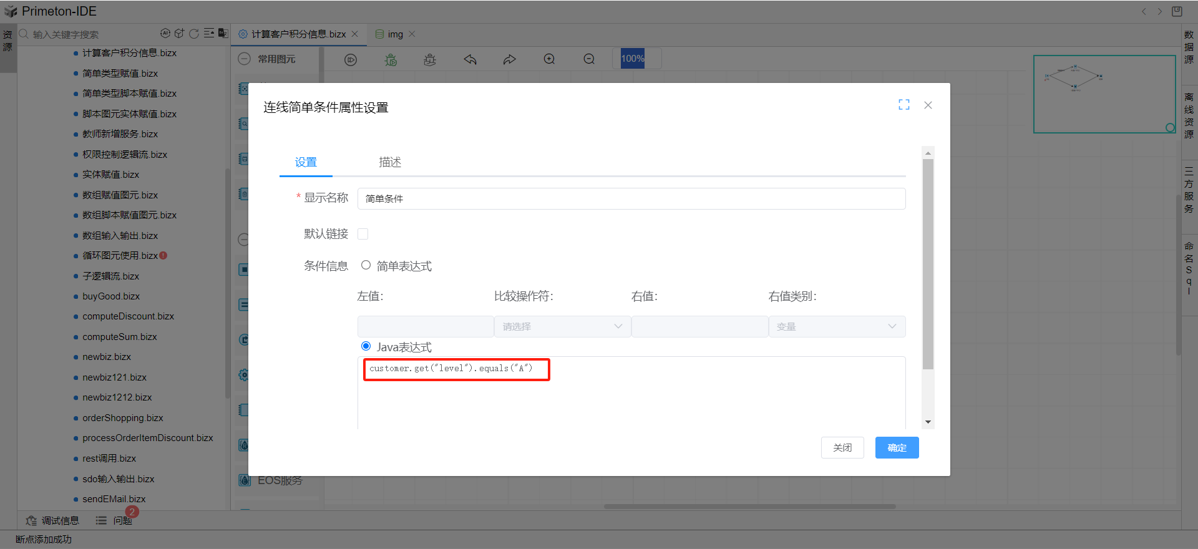The width and height of the screenshot is (1198, 549).
Task: Open the 比较操作符 请选择 dropdown
Action: point(562,326)
